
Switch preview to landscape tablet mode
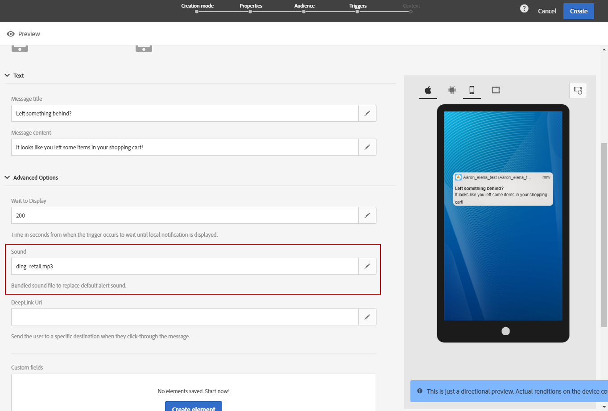click(496, 90)
